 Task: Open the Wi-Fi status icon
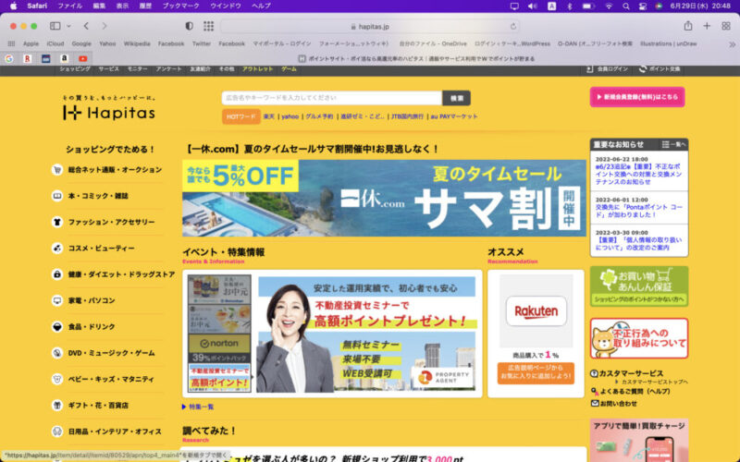[609, 6]
